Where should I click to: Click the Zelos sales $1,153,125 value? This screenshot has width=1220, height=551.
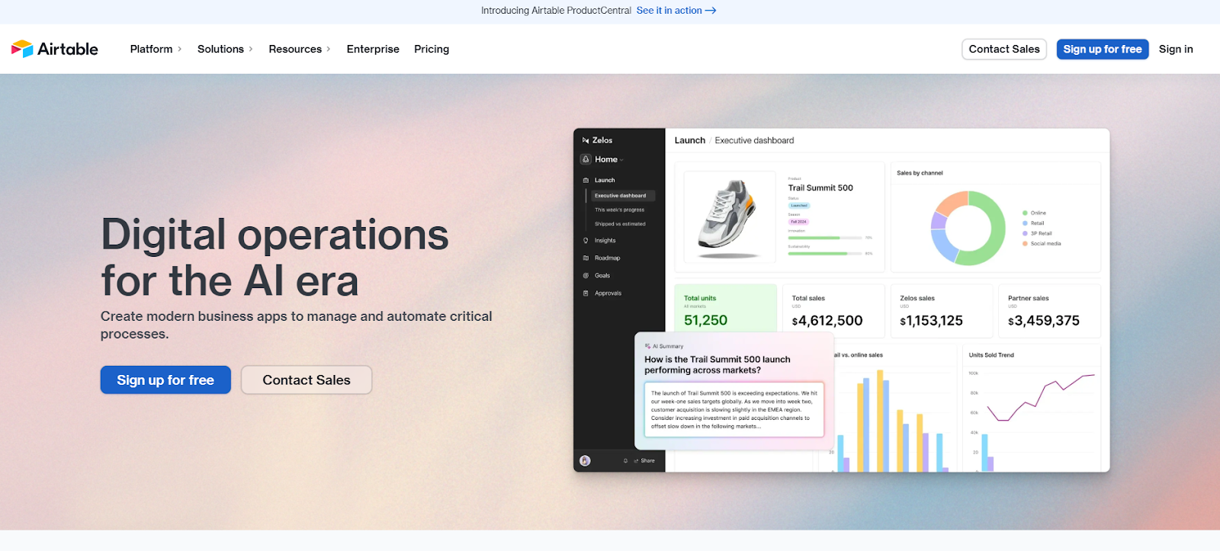tap(932, 321)
